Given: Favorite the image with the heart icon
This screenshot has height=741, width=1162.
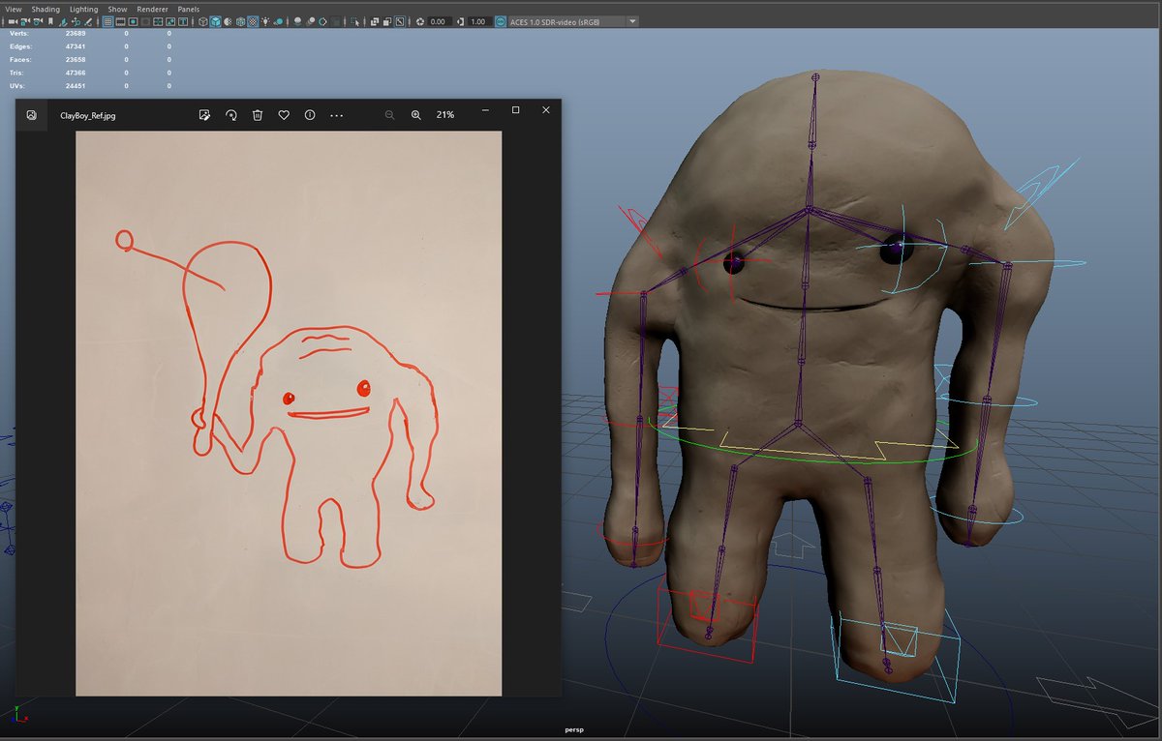Looking at the screenshot, I should pyautogui.click(x=284, y=114).
